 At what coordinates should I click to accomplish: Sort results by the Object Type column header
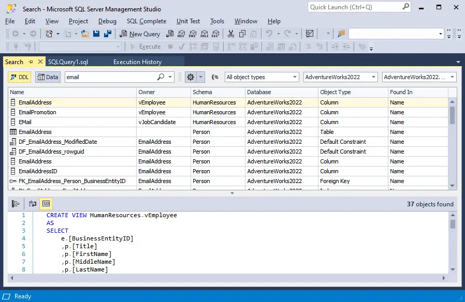click(353, 92)
